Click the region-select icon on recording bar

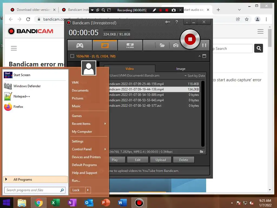pyautogui.click(x=109, y=10)
